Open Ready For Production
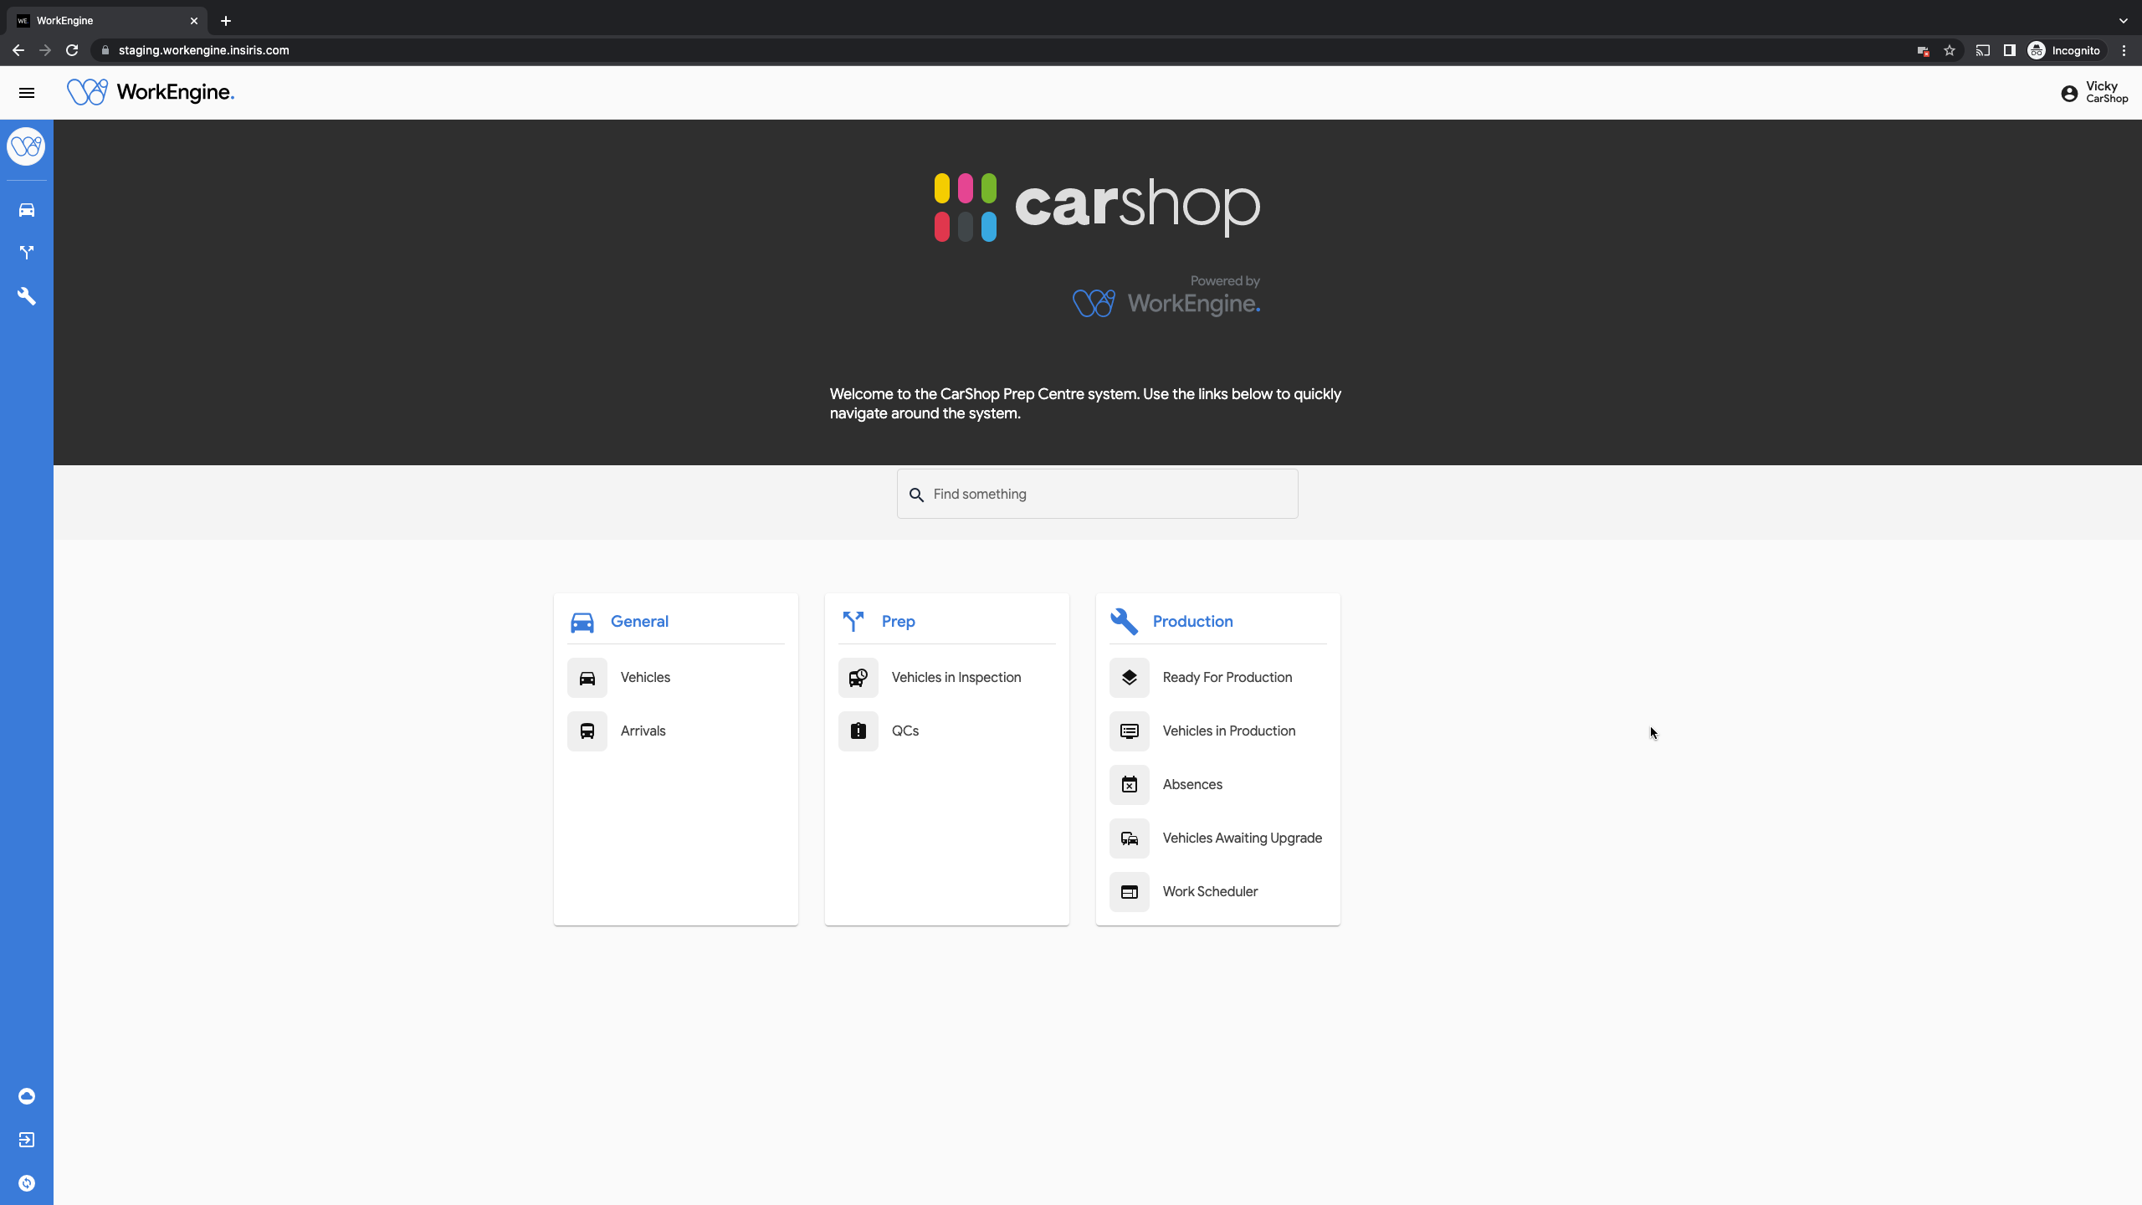Screen dimensions: 2142x1205 pos(1227,678)
